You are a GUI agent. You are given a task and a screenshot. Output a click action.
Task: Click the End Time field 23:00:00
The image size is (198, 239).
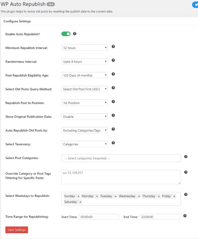point(160,217)
